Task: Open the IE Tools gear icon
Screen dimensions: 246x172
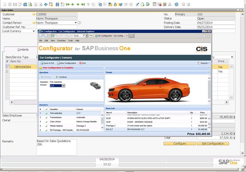Action: point(208,36)
